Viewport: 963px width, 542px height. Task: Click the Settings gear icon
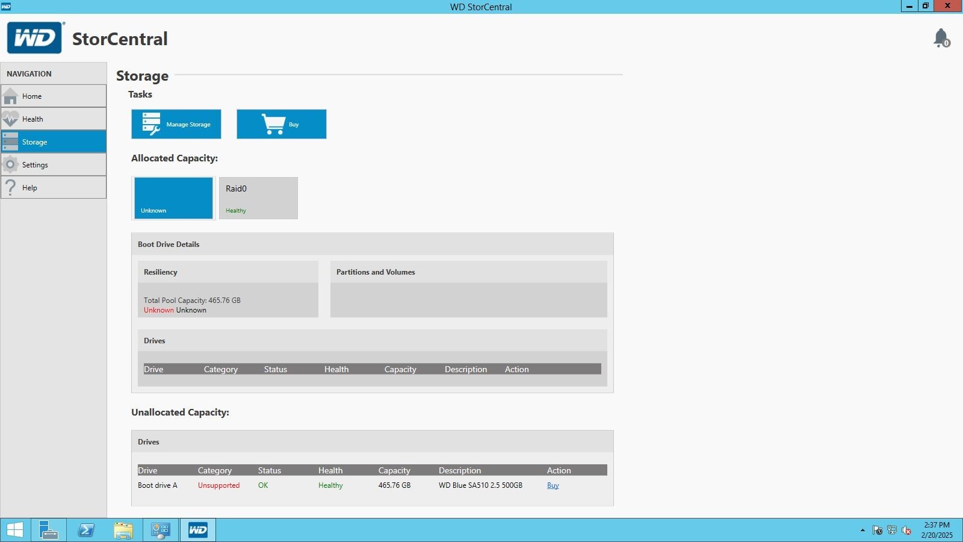coord(10,164)
